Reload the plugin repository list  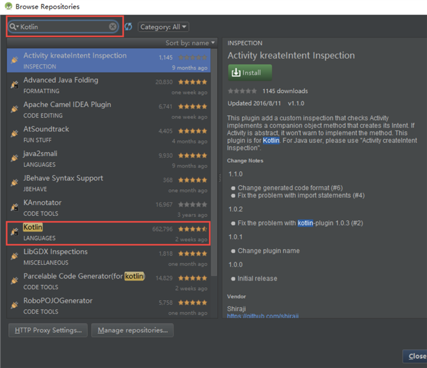pyautogui.click(x=128, y=26)
